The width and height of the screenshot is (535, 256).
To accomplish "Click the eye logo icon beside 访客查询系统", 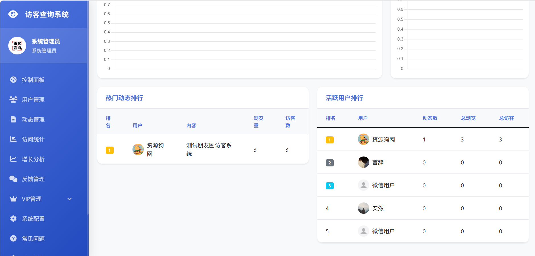I will coord(13,14).
